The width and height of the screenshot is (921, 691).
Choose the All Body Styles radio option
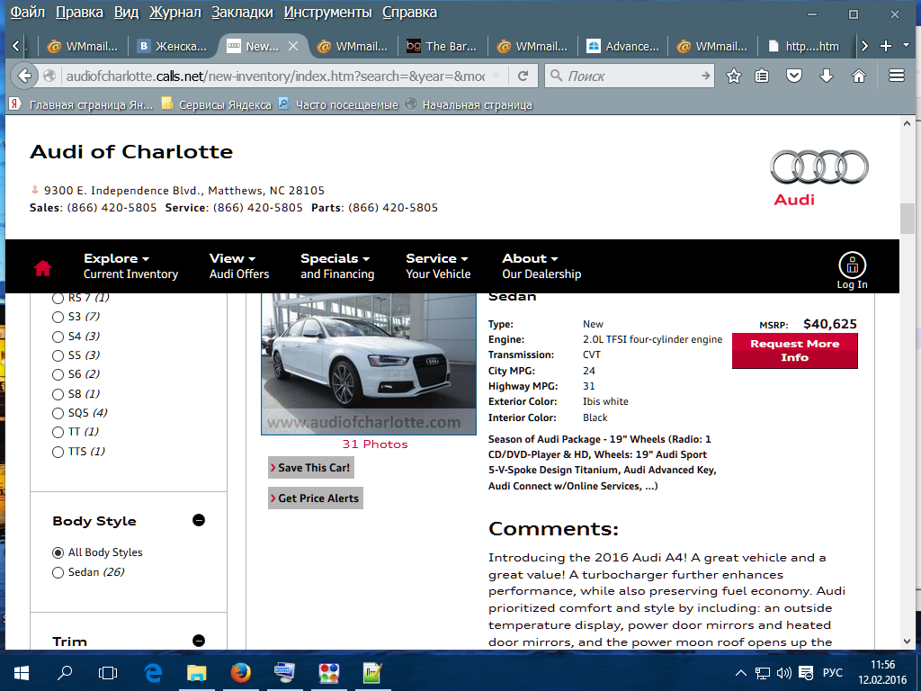58,553
